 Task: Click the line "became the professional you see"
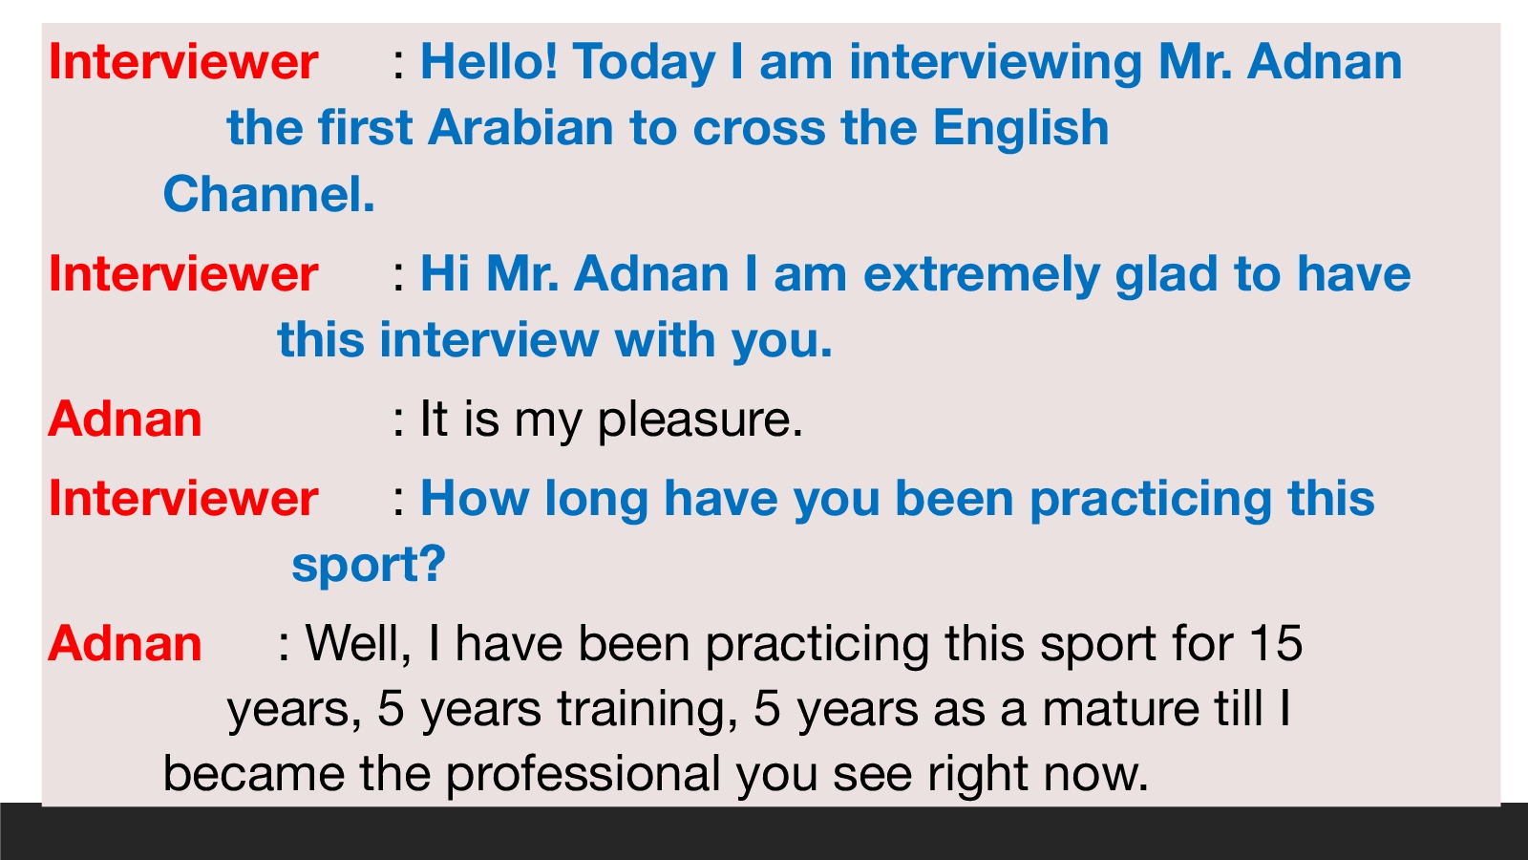(655, 775)
